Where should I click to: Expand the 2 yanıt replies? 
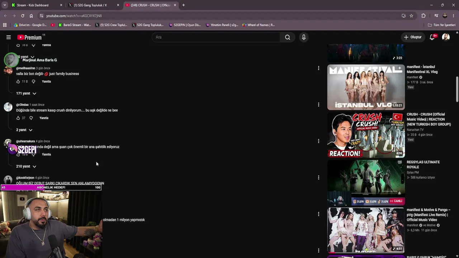24,130
